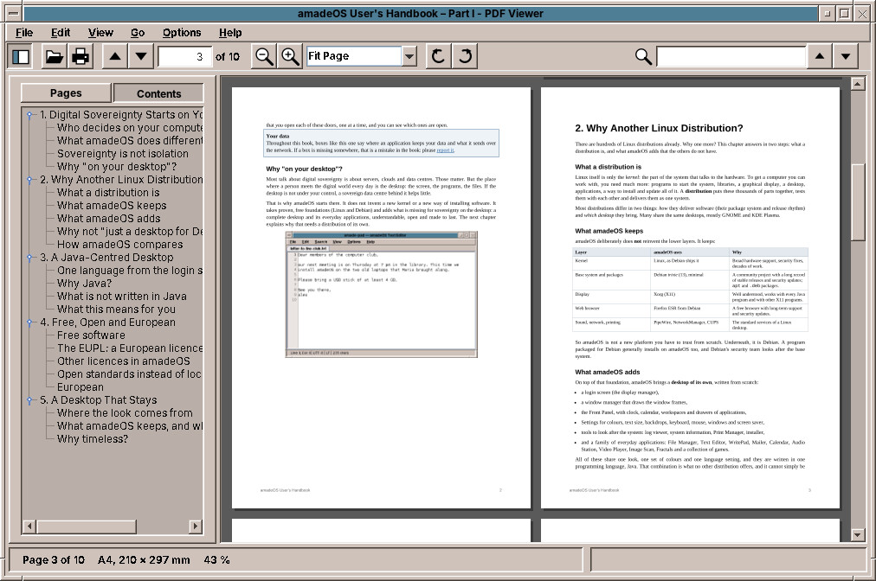Collapse the Digital Sovereignty chapter node

point(29,115)
